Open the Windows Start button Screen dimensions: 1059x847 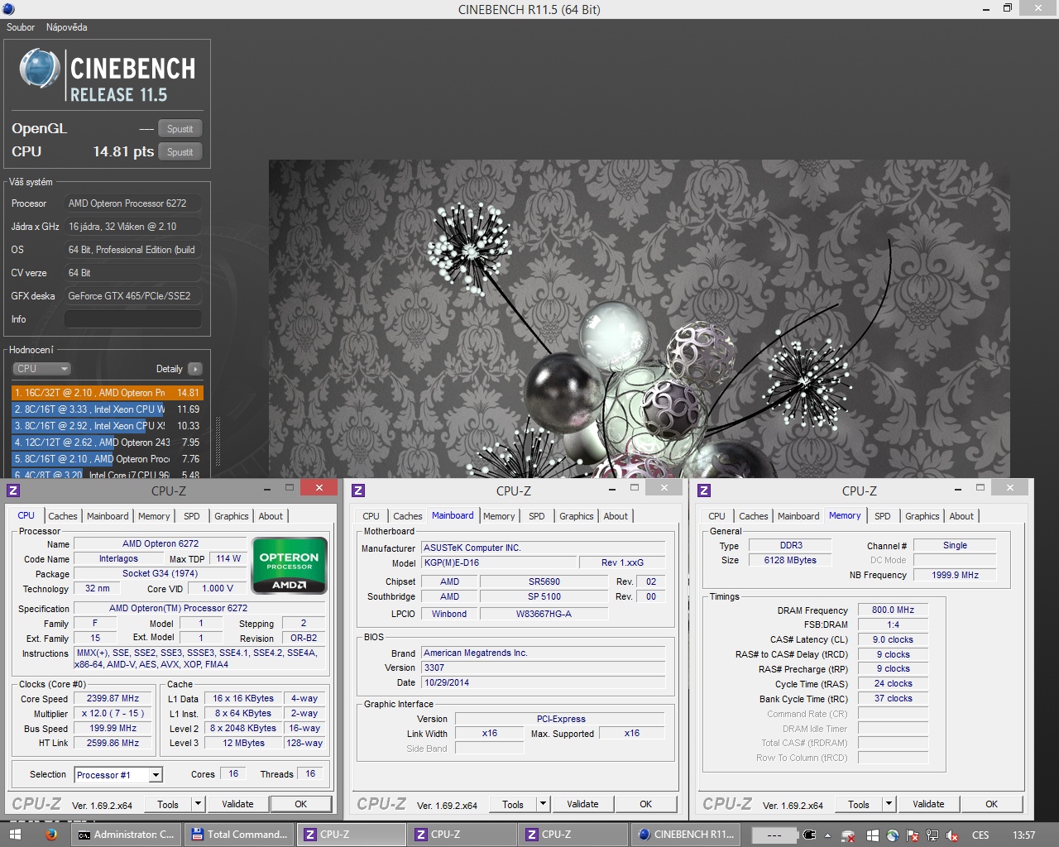14,835
